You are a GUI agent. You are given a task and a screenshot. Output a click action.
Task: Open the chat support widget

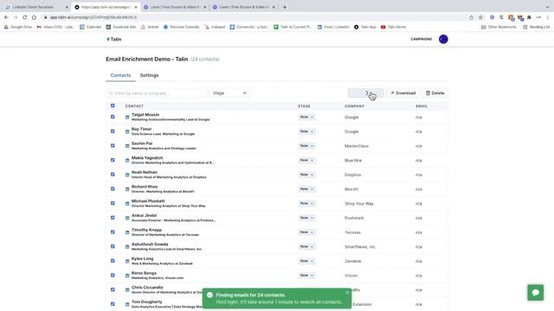pos(535,292)
